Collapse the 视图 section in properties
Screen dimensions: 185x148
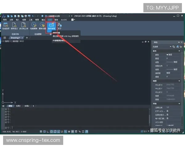pos(179,81)
